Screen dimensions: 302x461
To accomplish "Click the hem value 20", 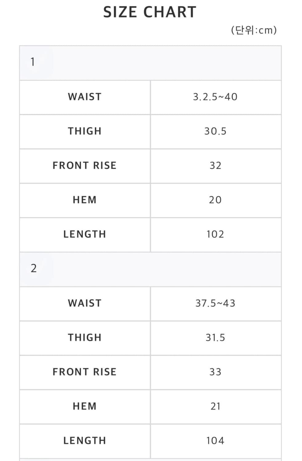I will click(215, 200).
